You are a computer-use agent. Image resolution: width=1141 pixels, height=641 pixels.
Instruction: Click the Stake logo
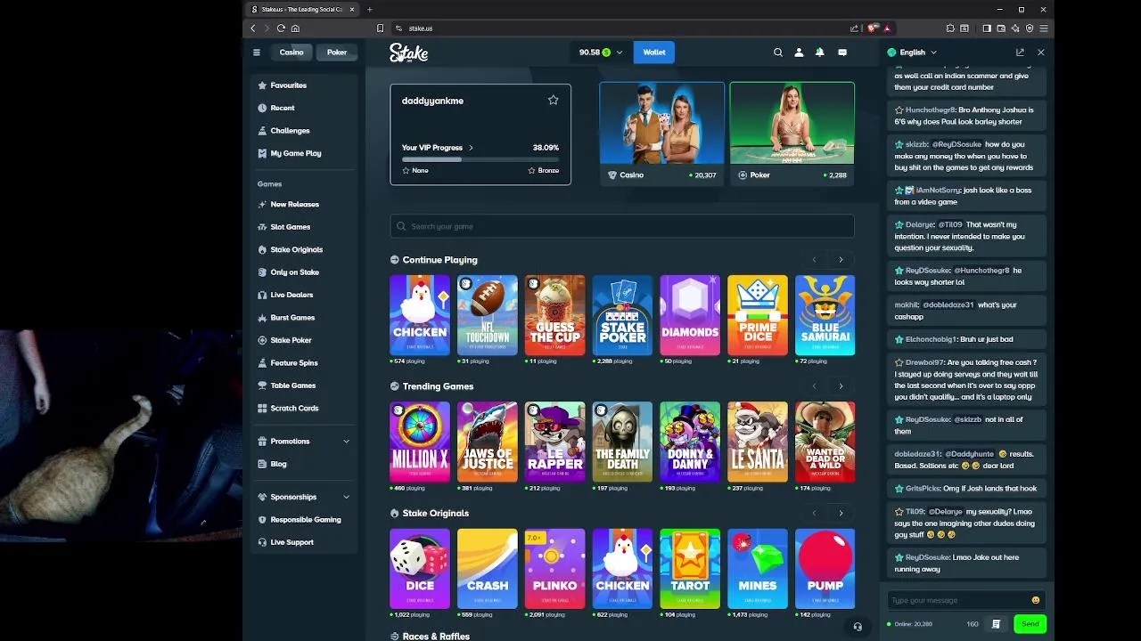point(408,53)
